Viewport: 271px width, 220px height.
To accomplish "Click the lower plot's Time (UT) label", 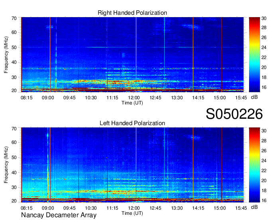I will coord(132,213).
